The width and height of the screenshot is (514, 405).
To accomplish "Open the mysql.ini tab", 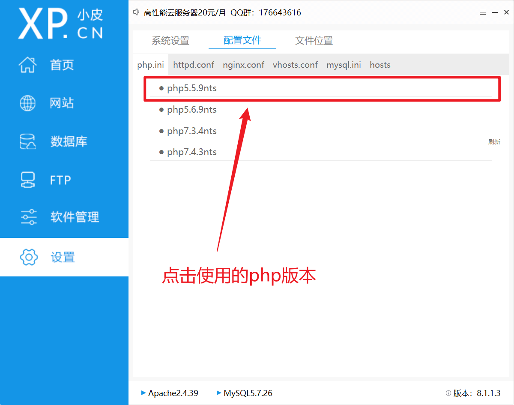I will (344, 65).
